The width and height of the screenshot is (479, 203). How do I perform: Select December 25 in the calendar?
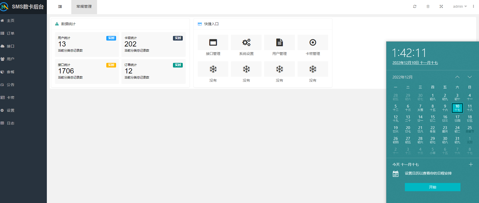click(469, 129)
